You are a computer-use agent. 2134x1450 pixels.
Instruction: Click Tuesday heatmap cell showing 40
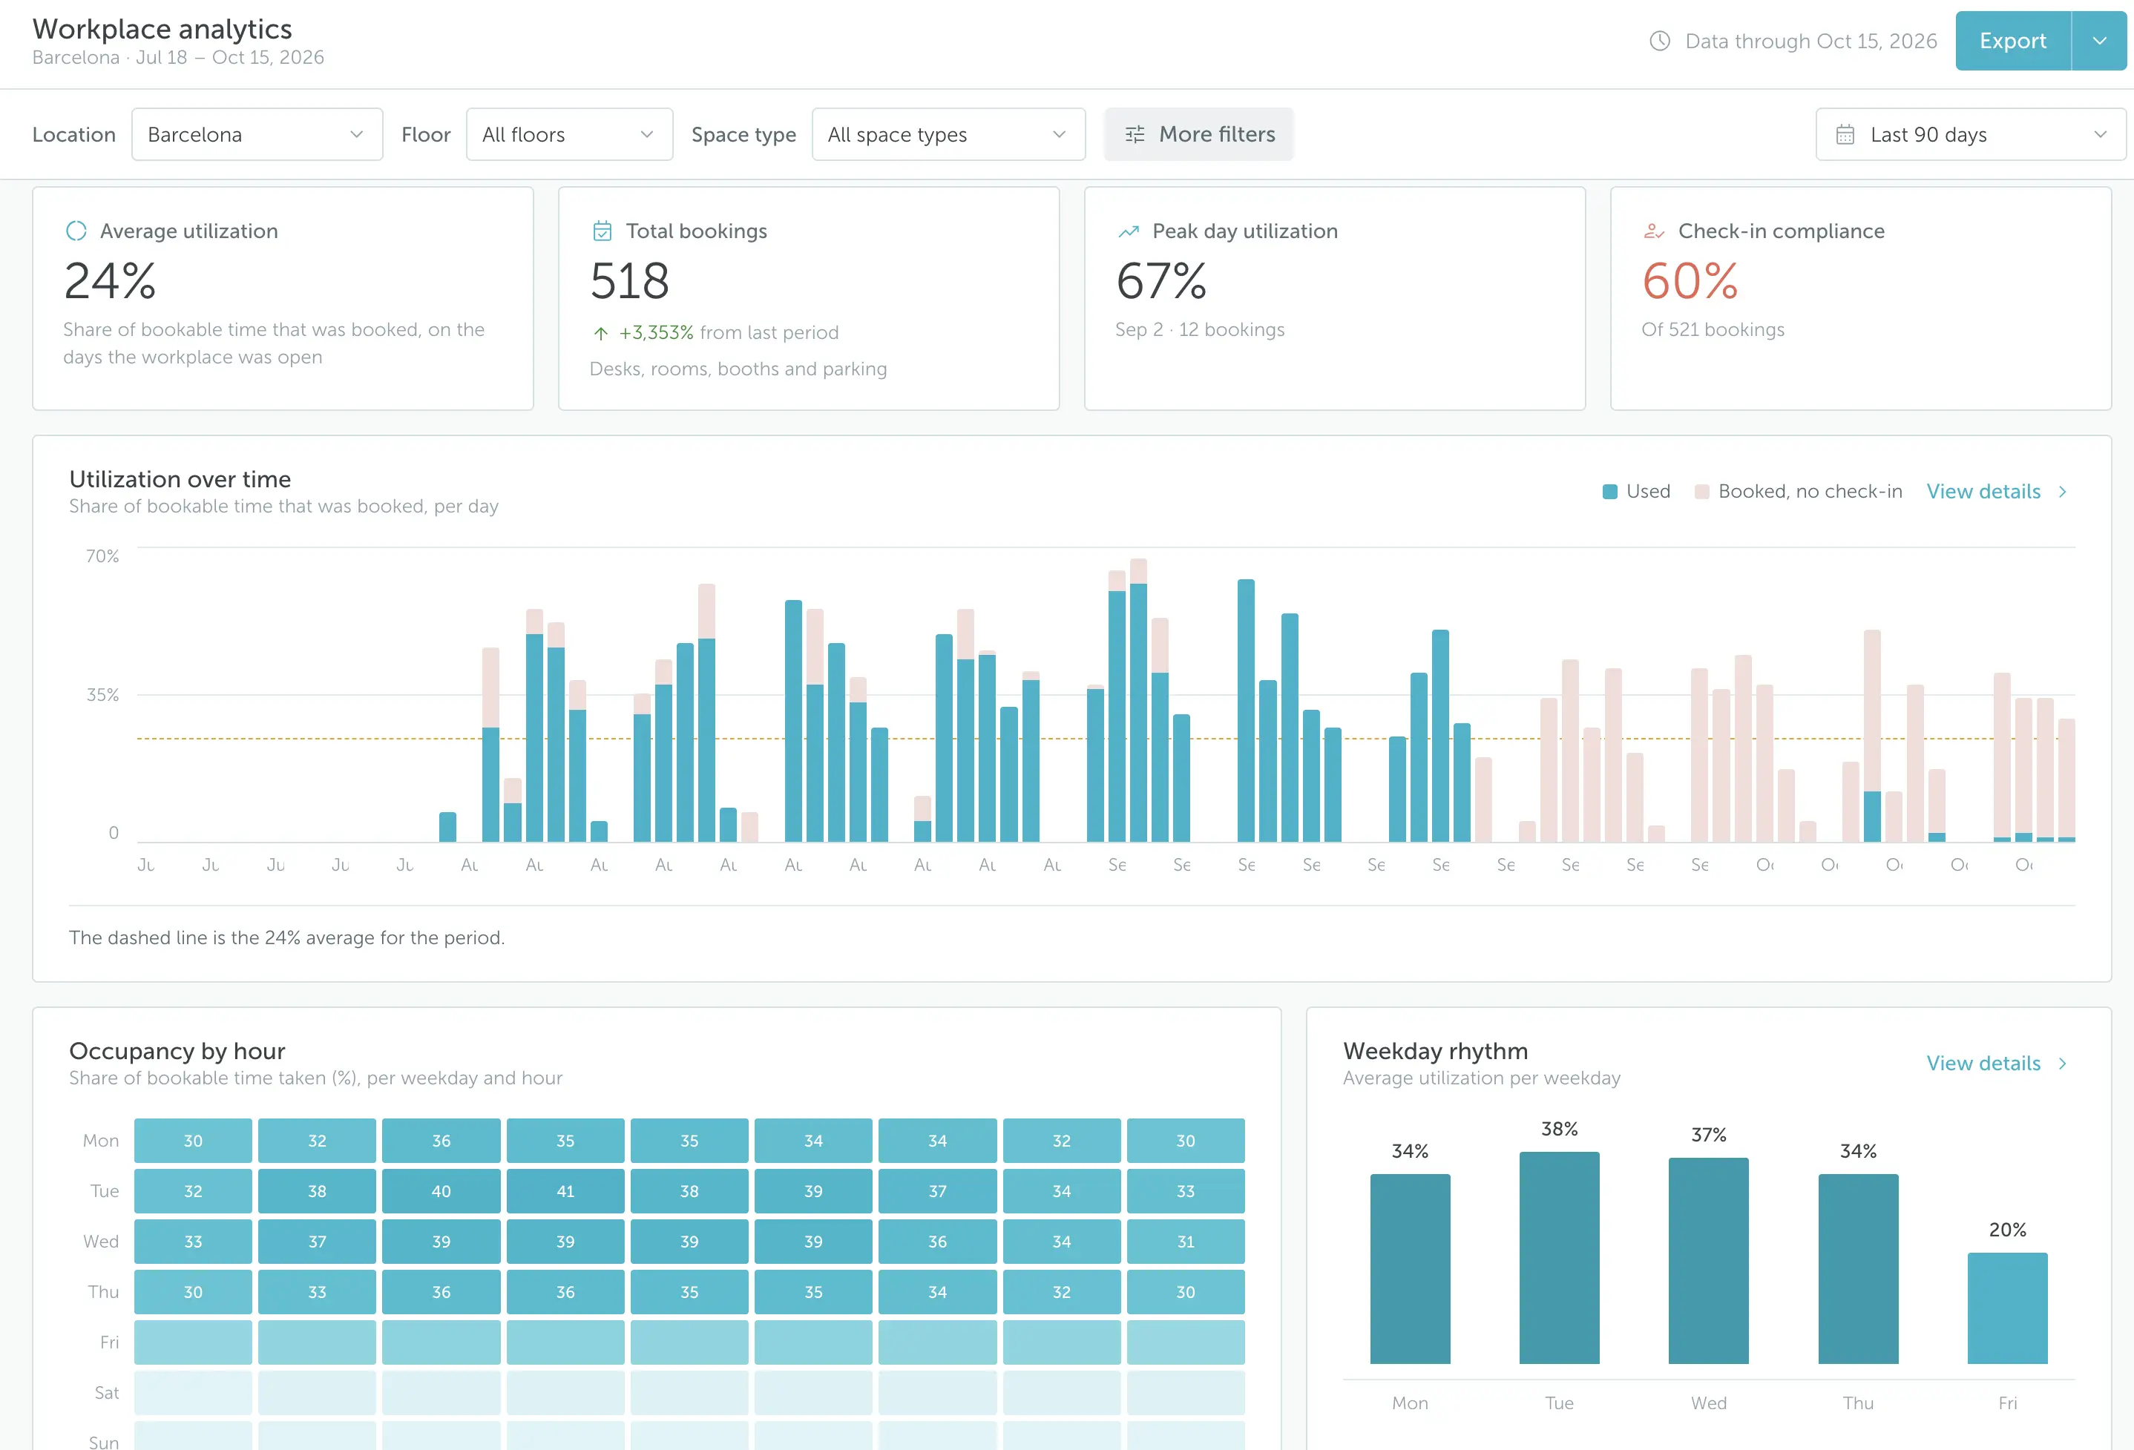click(x=441, y=1191)
